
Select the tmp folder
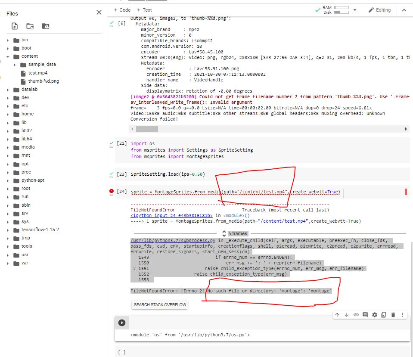click(25, 238)
